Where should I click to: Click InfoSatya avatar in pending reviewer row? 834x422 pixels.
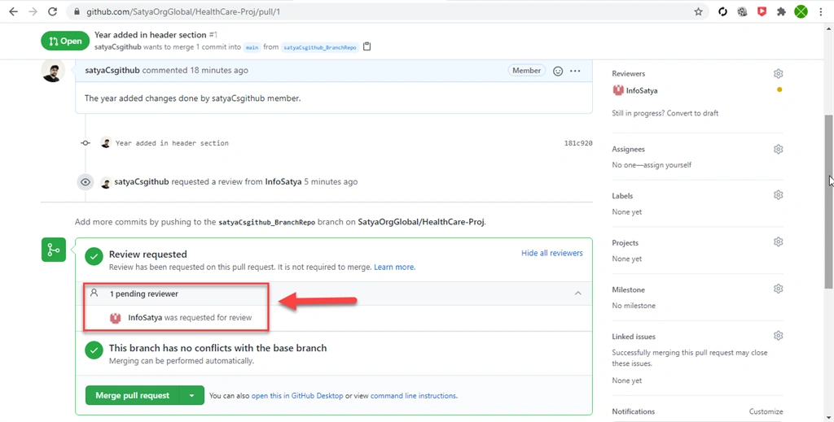coord(116,318)
